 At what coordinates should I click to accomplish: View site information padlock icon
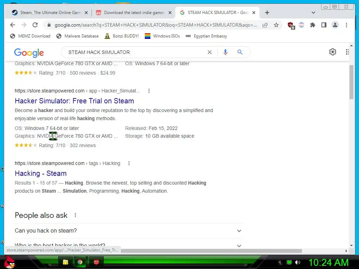click(49, 25)
